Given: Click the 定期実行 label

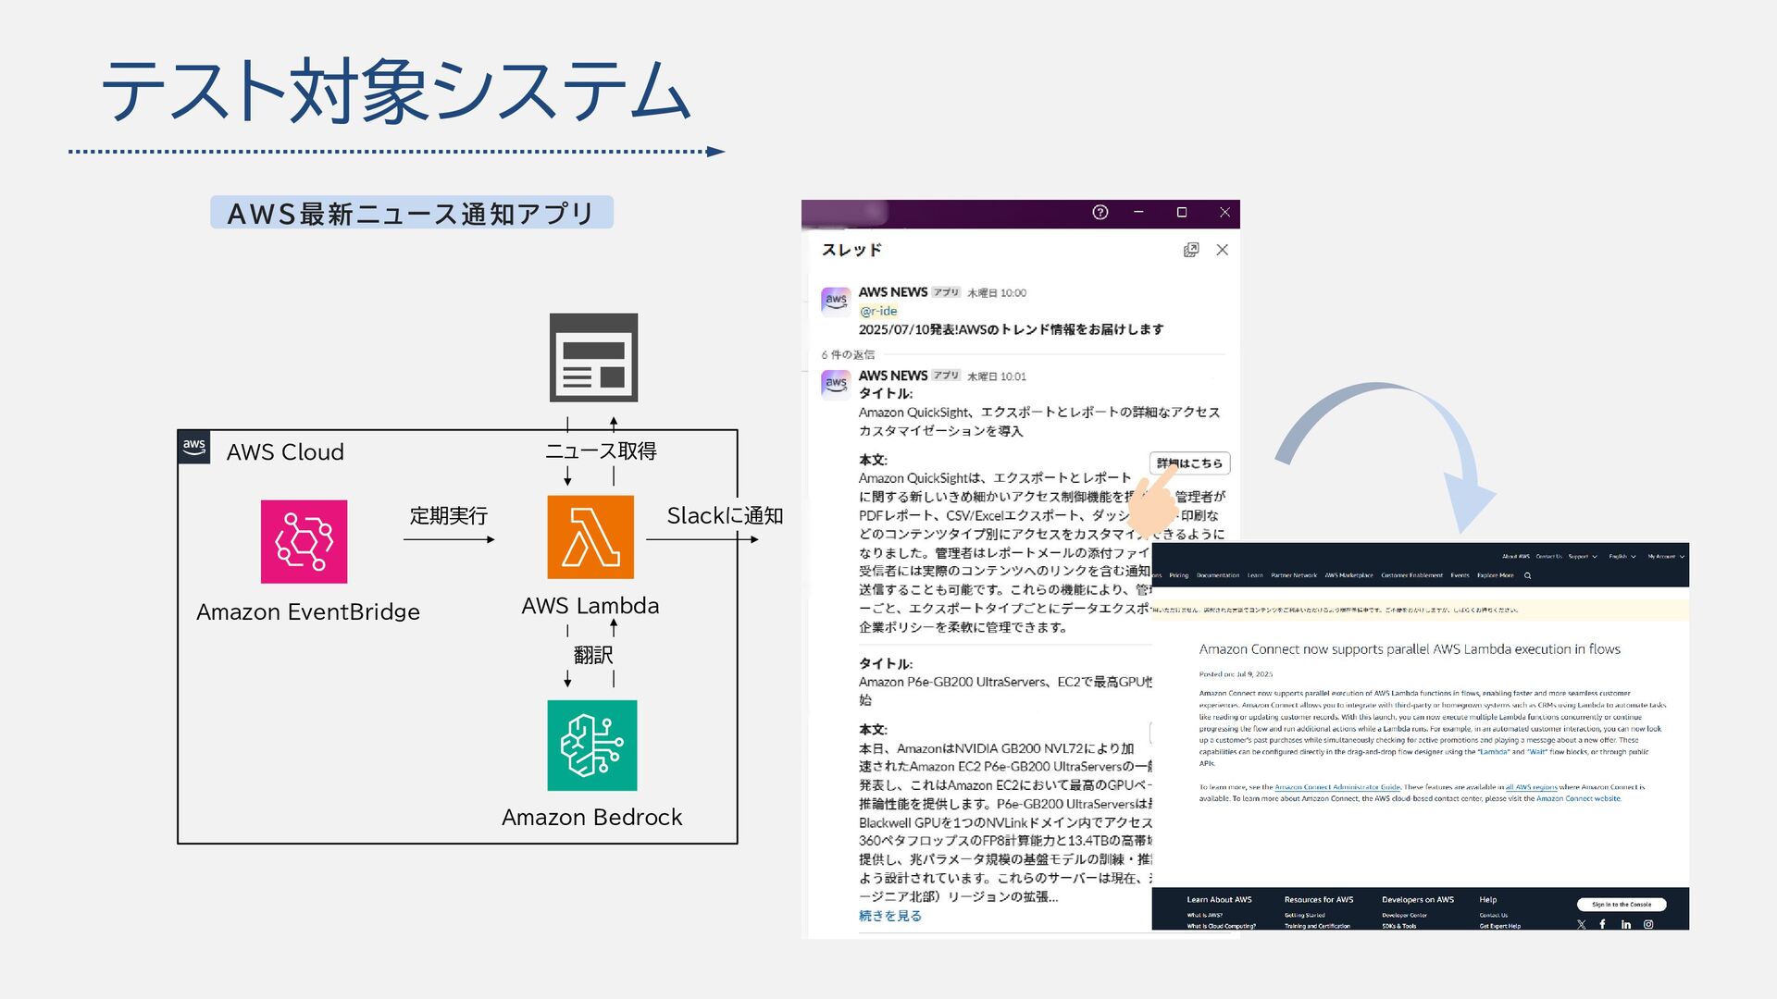Looking at the screenshot, I should click(449, 515).
